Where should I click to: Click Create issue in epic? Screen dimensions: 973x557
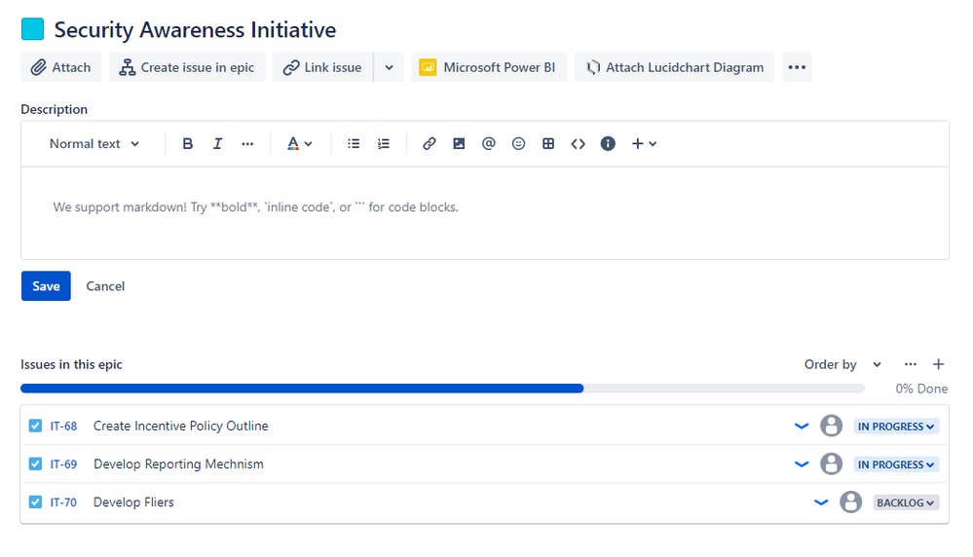187,67
